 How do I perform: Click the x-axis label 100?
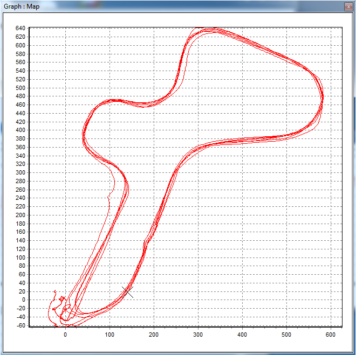(x=109, y=335)
